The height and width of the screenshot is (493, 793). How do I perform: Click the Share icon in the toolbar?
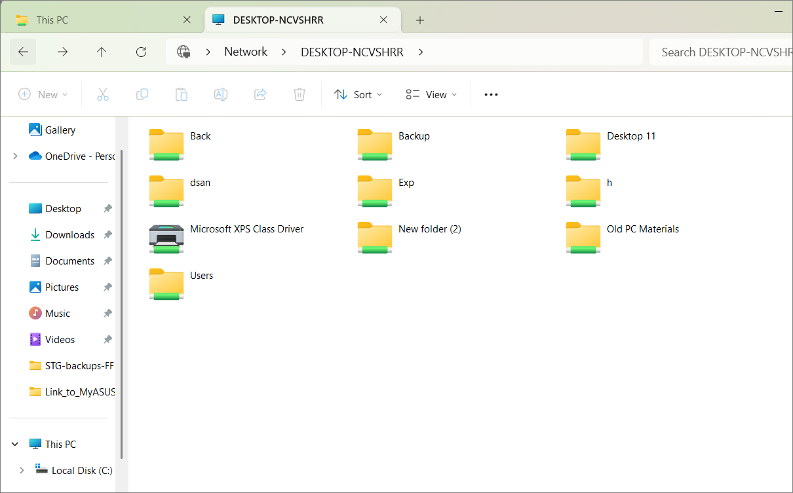click(260, 94)
